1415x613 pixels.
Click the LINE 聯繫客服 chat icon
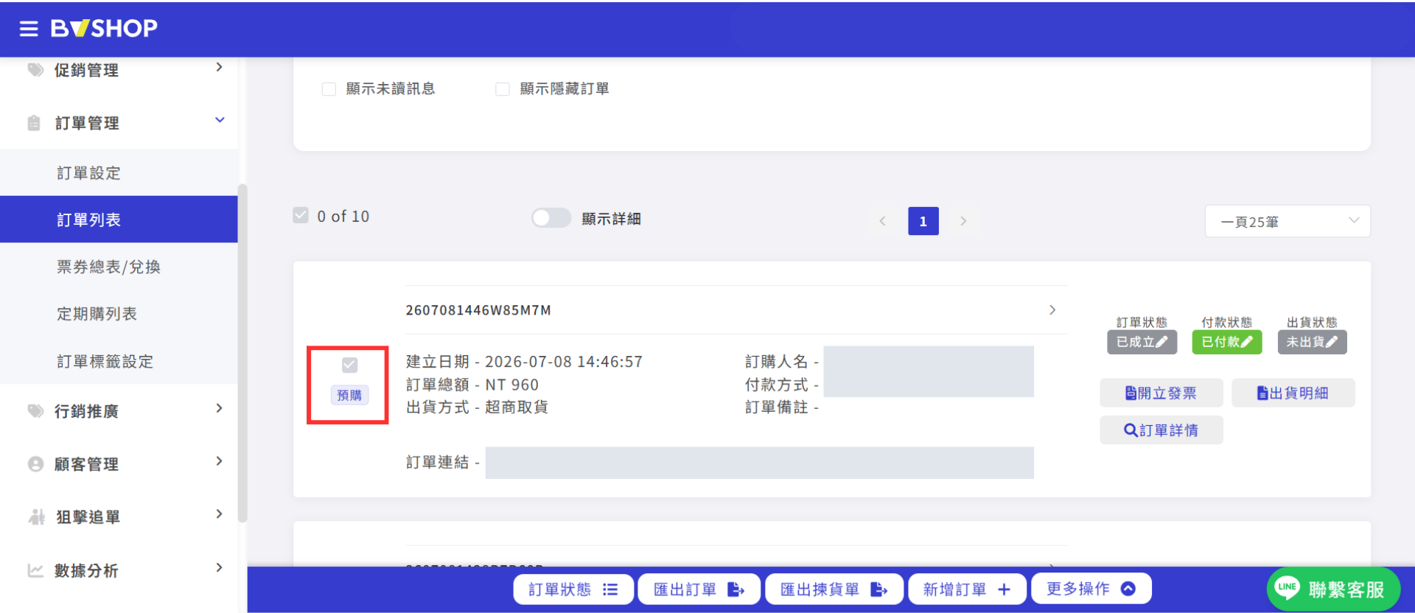[1333, 589]
